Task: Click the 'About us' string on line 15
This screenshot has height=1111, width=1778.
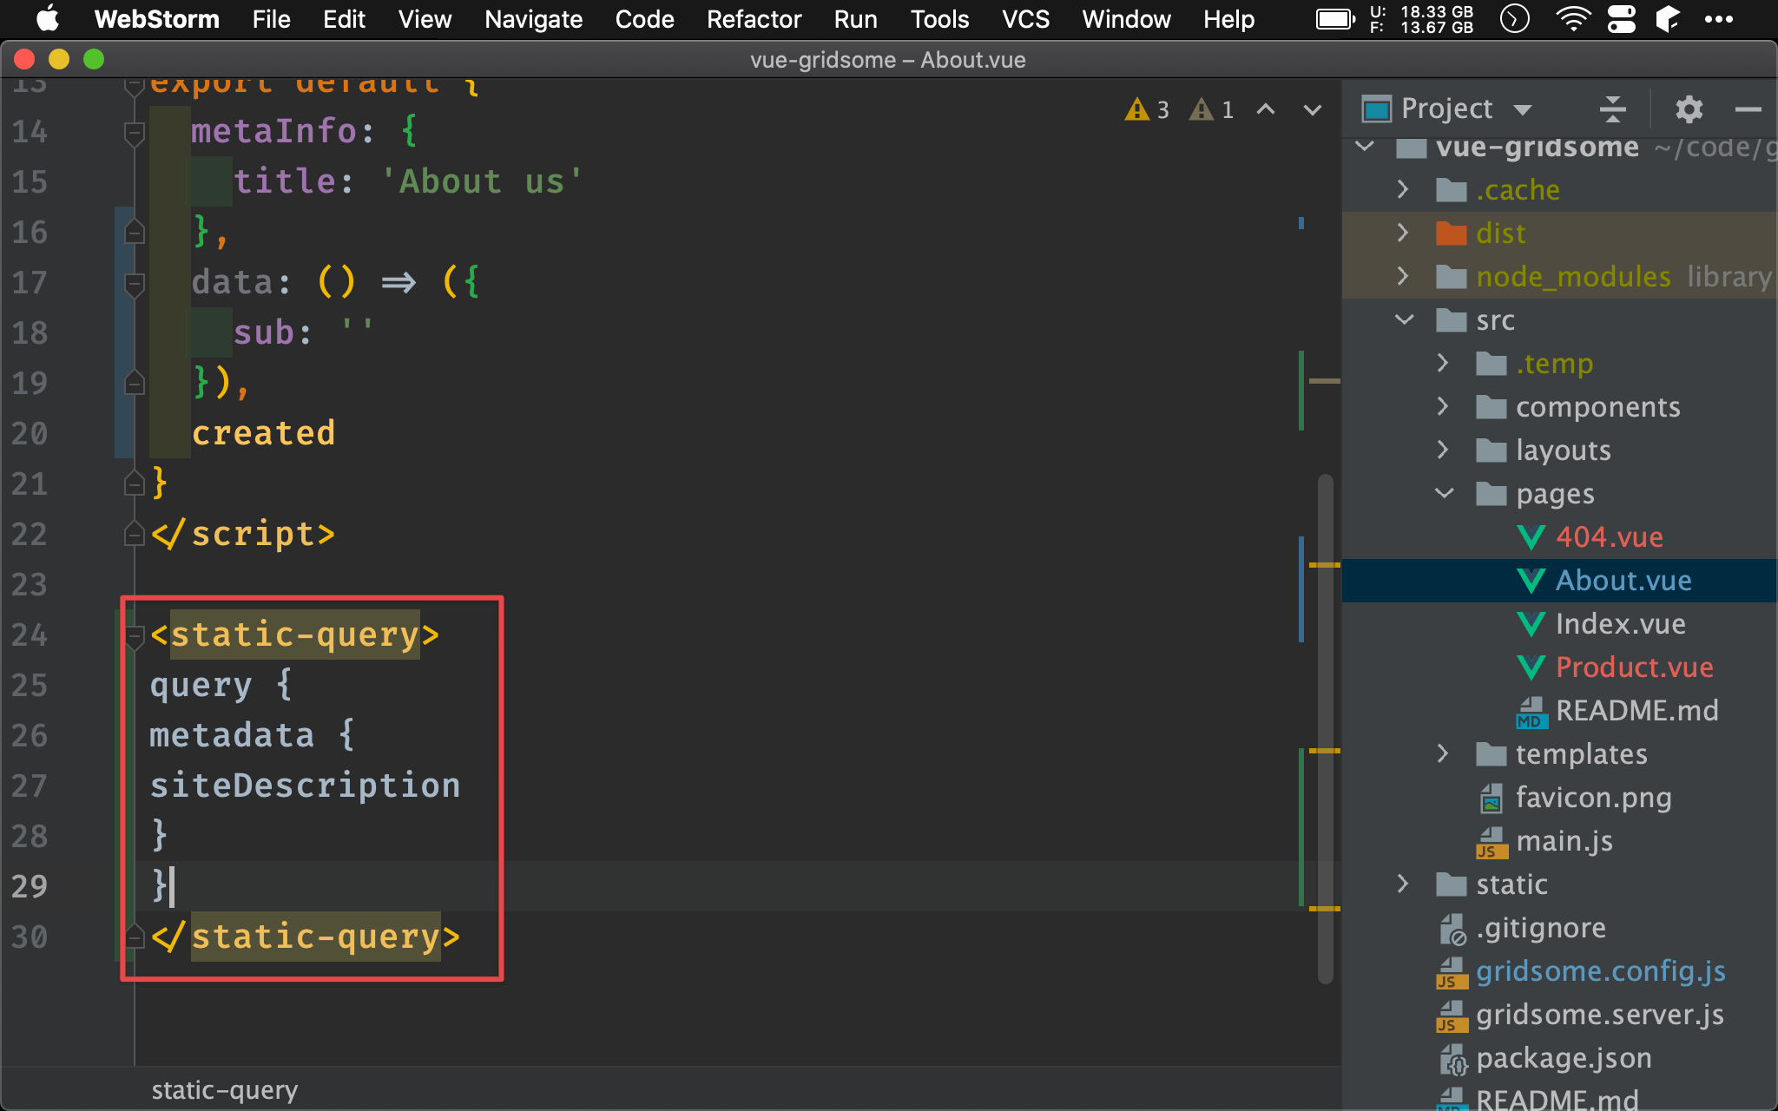Action: point(481,181)
